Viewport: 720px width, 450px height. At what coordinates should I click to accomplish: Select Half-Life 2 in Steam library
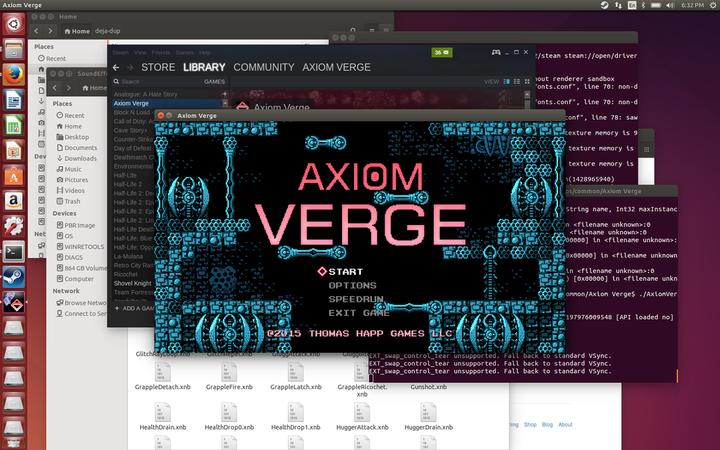[128, 184]
